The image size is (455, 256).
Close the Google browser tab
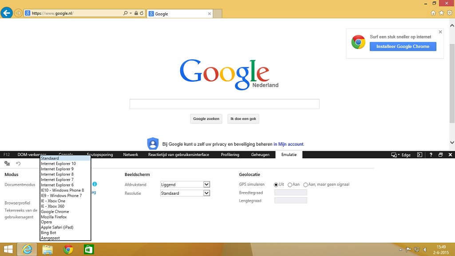(209, 14)
